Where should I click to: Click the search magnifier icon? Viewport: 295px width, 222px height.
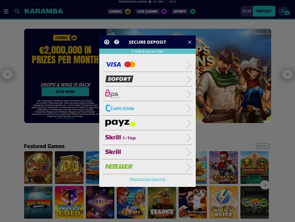17,11
